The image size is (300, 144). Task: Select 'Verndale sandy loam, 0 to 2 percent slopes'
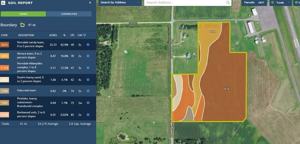pos(30,44)
